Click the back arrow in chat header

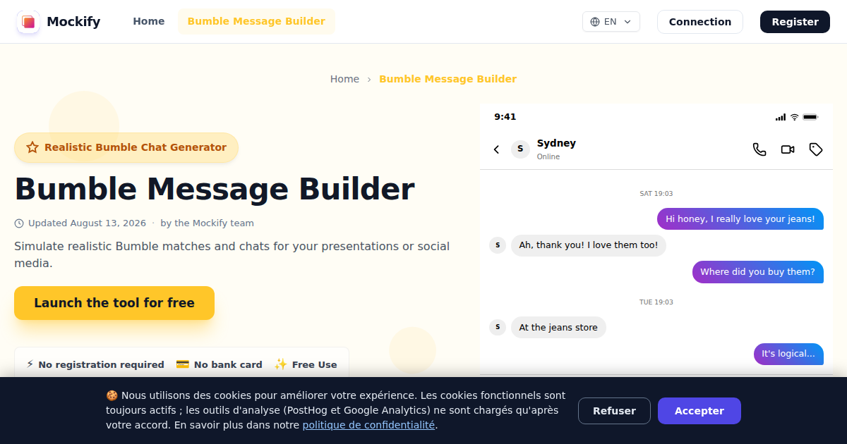pyautogui.click(x=496, y=149)
